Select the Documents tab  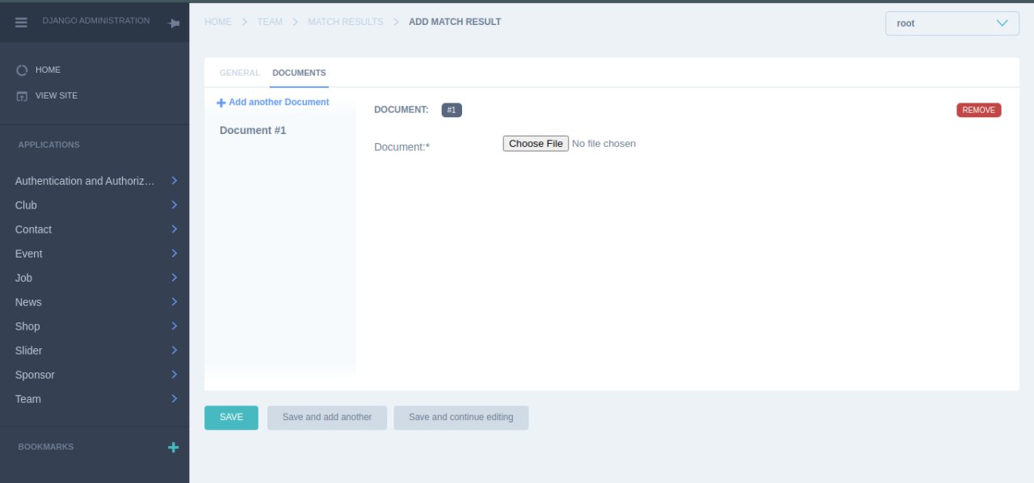point(299,73)
